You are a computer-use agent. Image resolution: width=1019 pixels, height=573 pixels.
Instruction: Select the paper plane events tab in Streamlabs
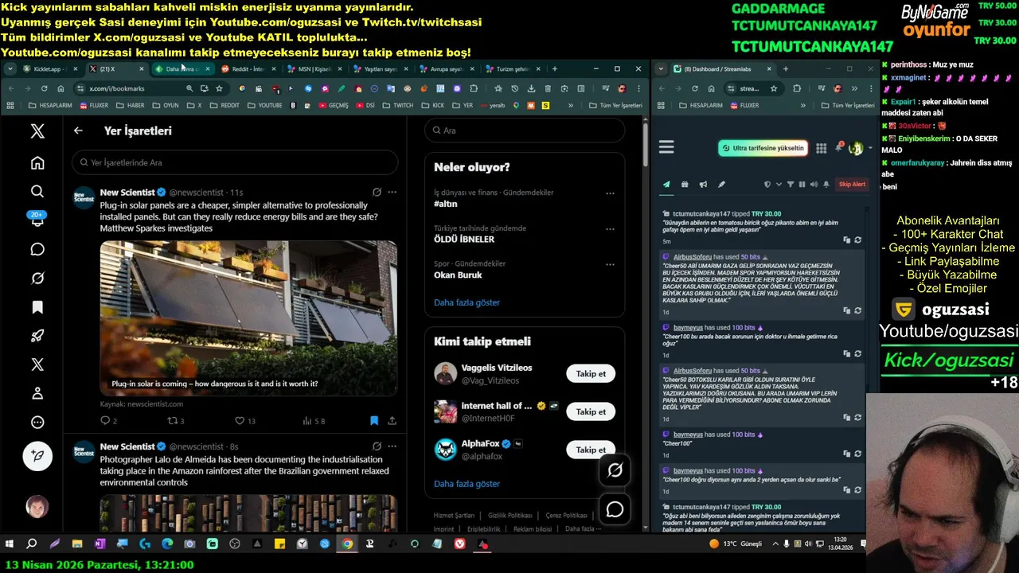[666, 185]
